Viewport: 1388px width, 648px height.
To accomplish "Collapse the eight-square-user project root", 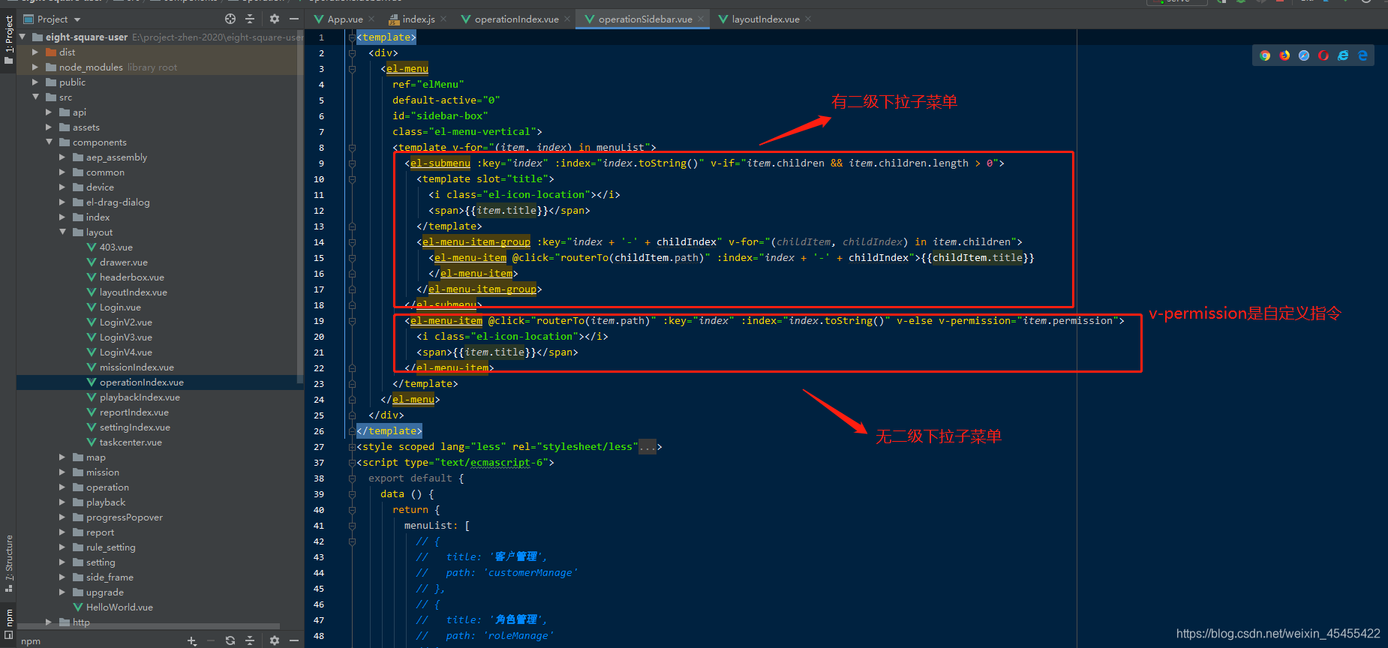I will click(x=22, y=37).
